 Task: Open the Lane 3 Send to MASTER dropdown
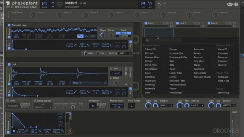pos(229,105)
